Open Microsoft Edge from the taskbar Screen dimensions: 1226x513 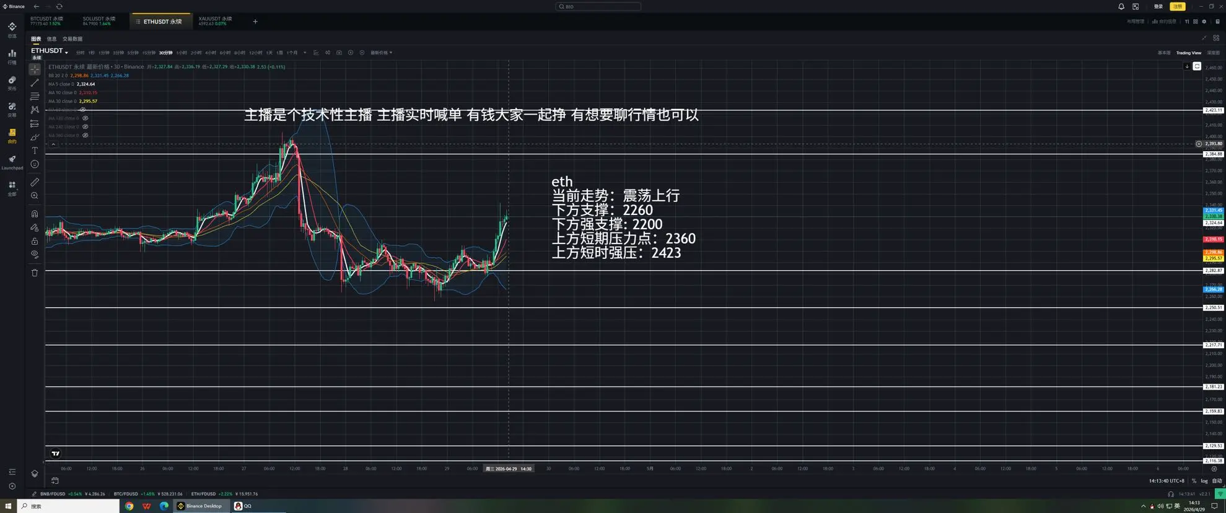(164, 506)
